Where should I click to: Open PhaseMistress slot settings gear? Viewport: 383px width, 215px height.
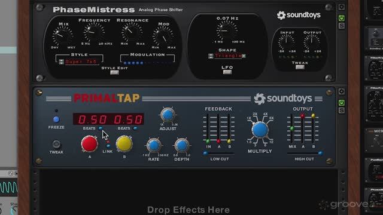click(x=342, y=7)
